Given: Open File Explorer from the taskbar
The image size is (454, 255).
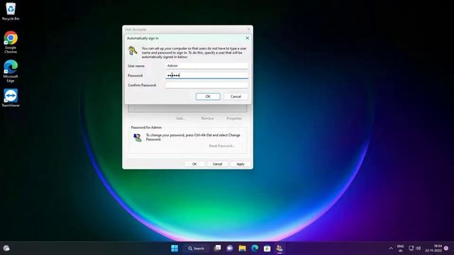Looking at the screenshot, I should [x=242, y=249].
